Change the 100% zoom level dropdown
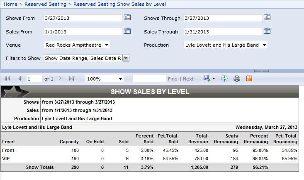Image resolution: width=304 pixels, height=180 pixels. click(105, 78)
